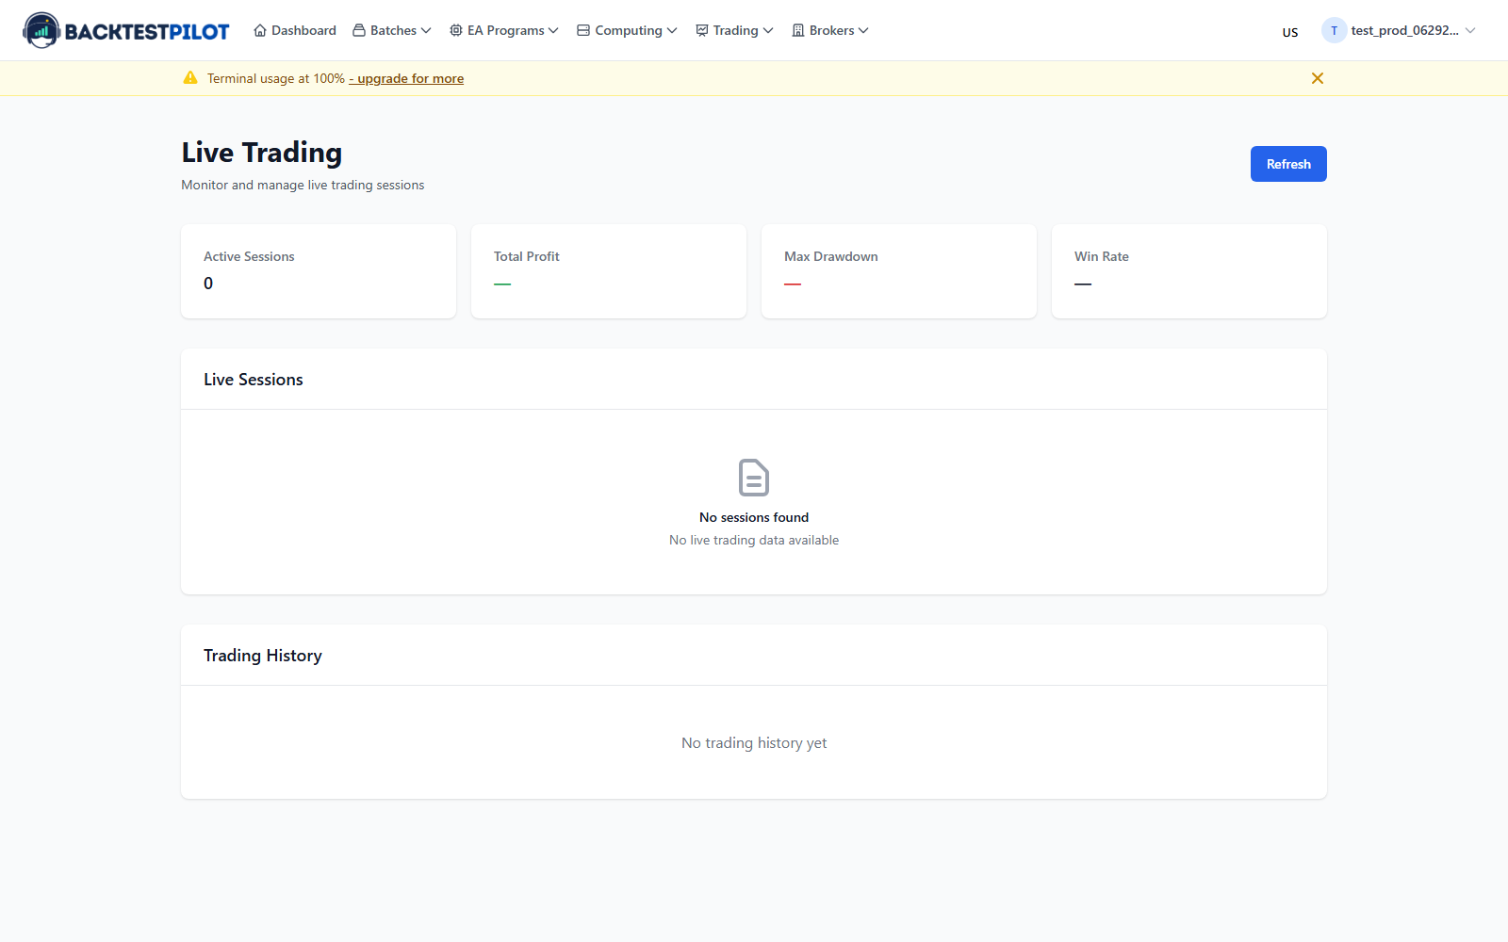Click the Trading History heading
Viewport: 1508px width, 942px height.
pos(263,656)
